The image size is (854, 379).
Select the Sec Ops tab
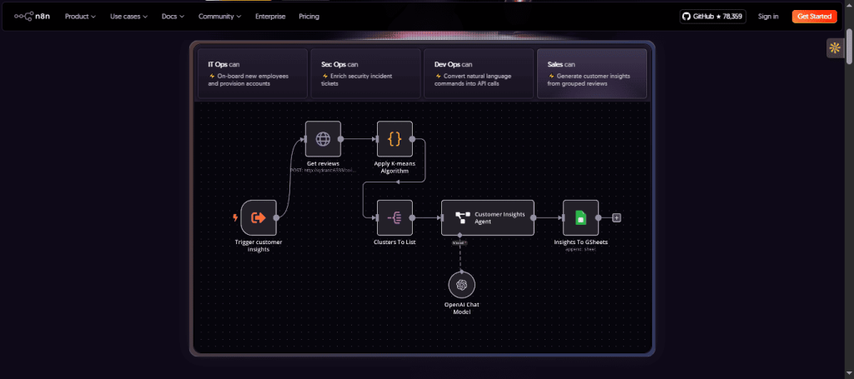point(365,73)
